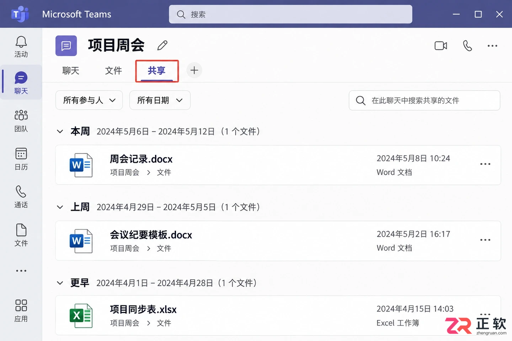Open the Calendar (日历) sidebar icon
The height and width of the screenshot is (341, 512).
(21, 159)
